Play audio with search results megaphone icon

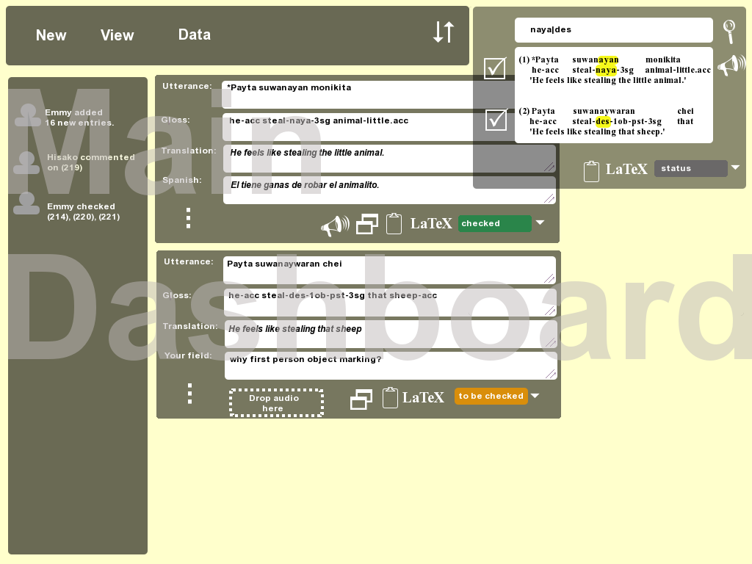(731, 65)
